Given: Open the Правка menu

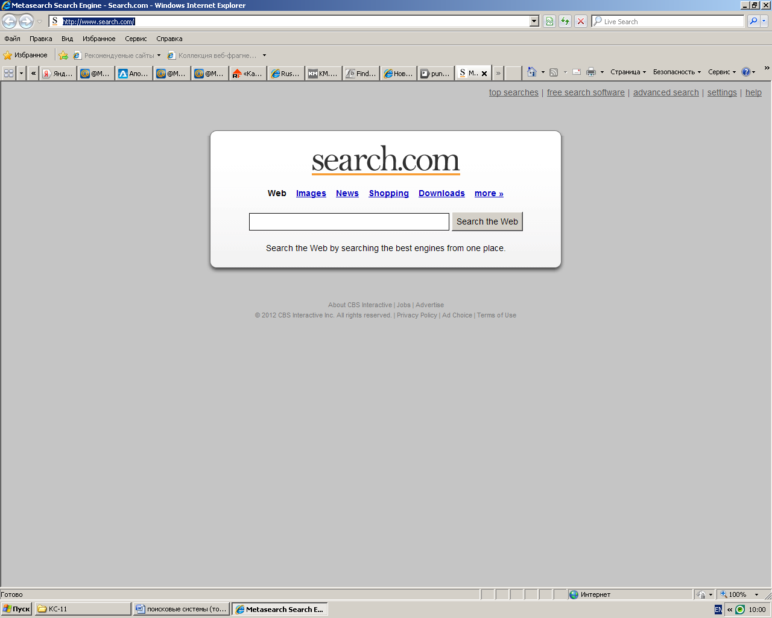Looking at the screenshot, I should click(x=40, y=39).
